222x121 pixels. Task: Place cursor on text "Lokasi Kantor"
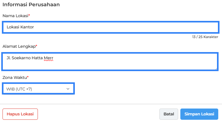20,27
